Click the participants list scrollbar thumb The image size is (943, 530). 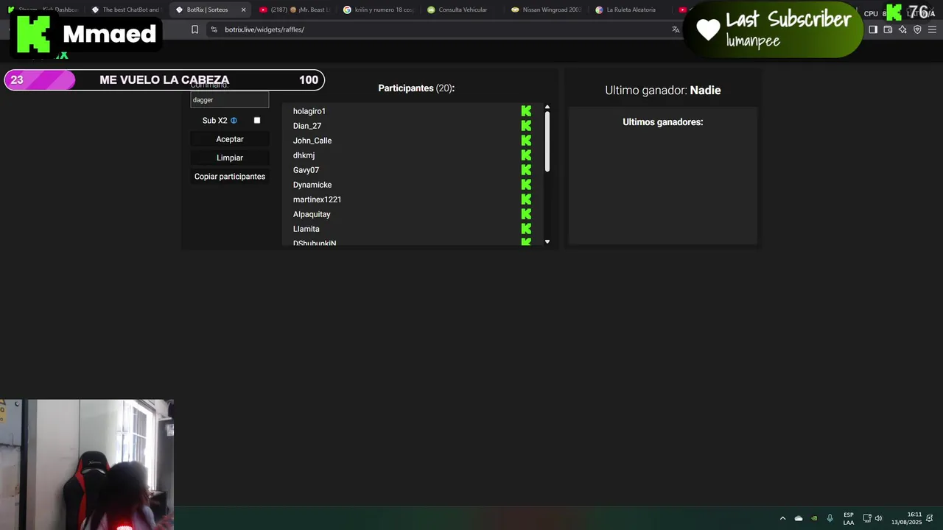coord(547,141)
